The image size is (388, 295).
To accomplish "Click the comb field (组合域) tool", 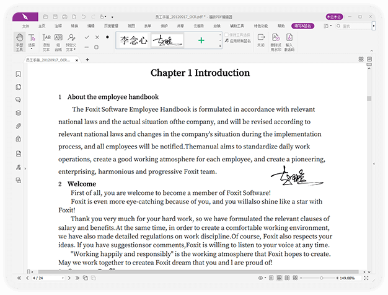I will pos(58,42).
